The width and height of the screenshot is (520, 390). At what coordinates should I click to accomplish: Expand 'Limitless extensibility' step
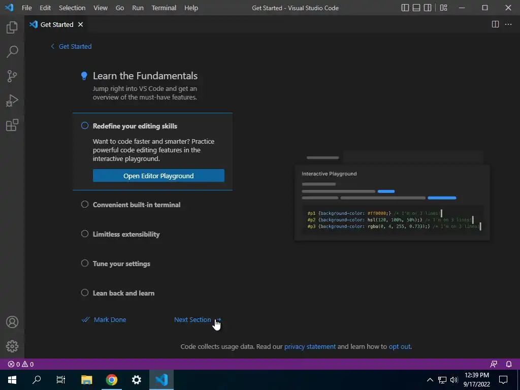[126, 234]
